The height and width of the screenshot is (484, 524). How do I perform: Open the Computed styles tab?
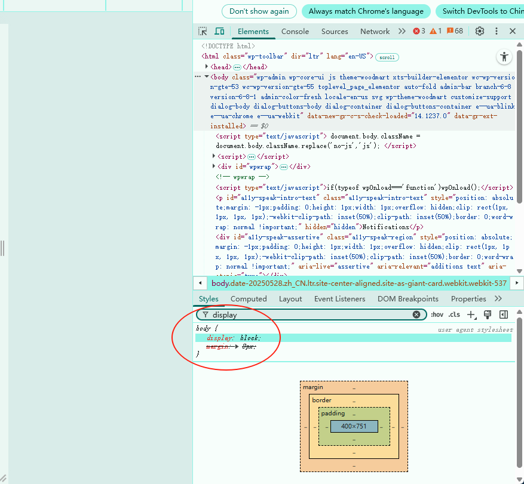pyautogui.click(x=249, y=299)
